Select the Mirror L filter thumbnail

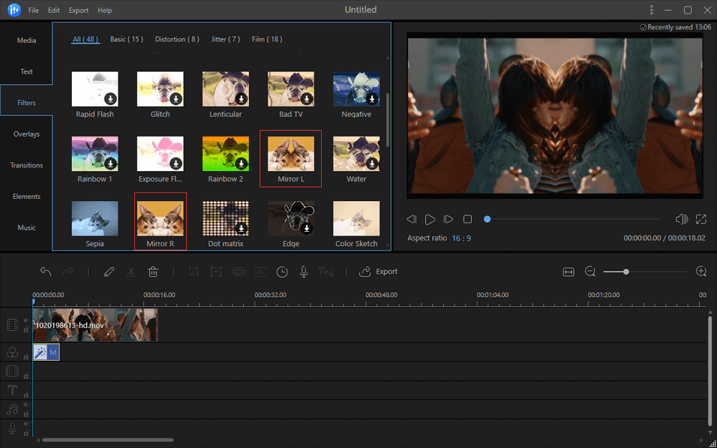pos(291,153)
